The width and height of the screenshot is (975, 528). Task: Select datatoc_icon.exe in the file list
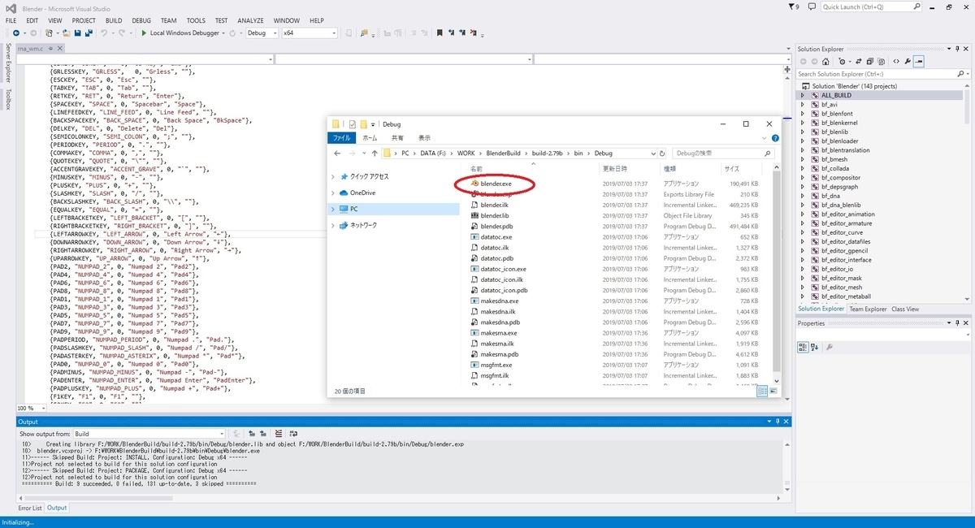click(x=503, y=268)
